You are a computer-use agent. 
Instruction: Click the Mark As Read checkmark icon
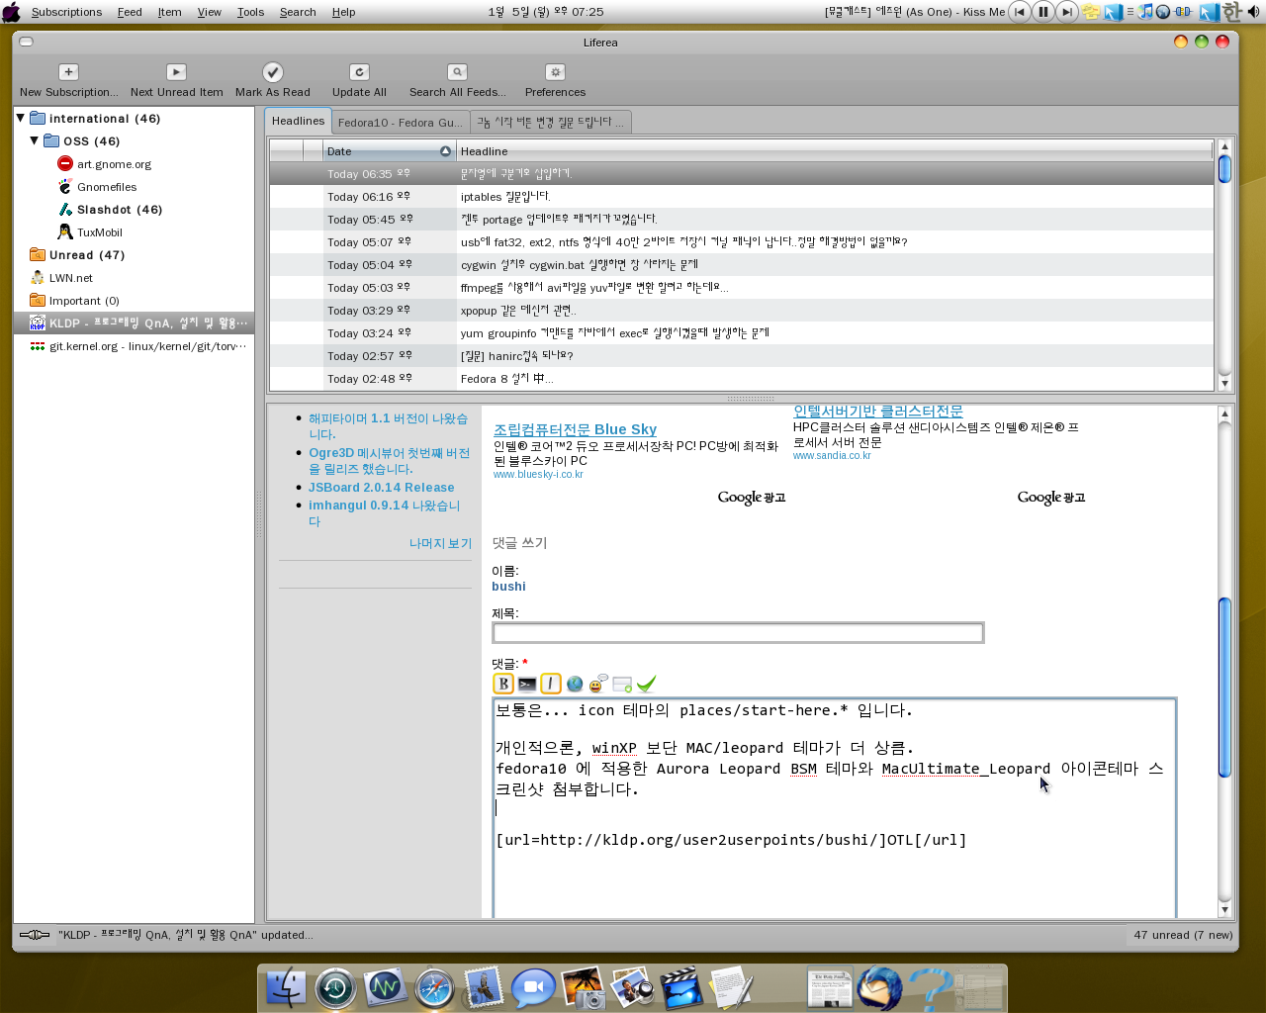tap(273, 72)
